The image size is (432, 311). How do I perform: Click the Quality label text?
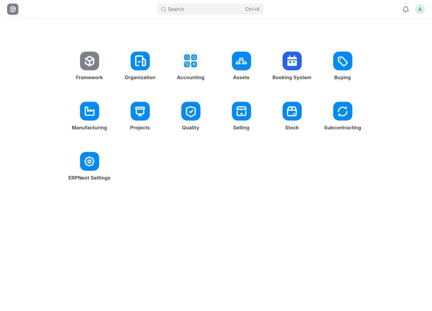click(x=190, y=128)
